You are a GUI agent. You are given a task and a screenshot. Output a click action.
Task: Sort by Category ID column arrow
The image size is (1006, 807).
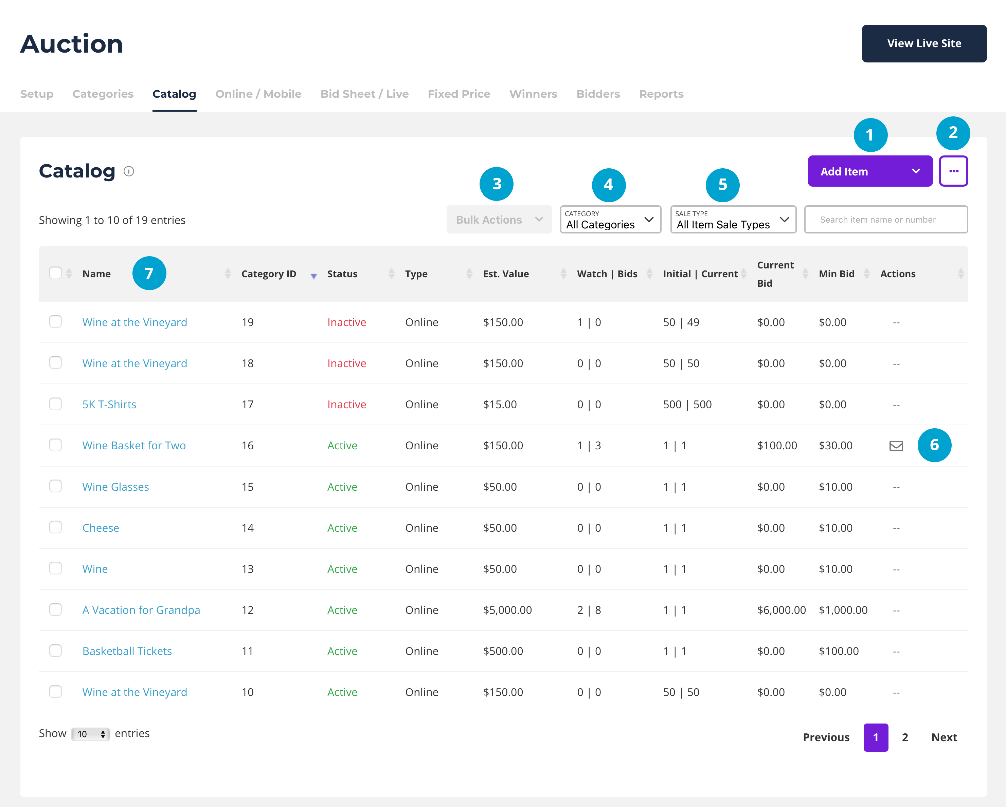pos(313,276)
